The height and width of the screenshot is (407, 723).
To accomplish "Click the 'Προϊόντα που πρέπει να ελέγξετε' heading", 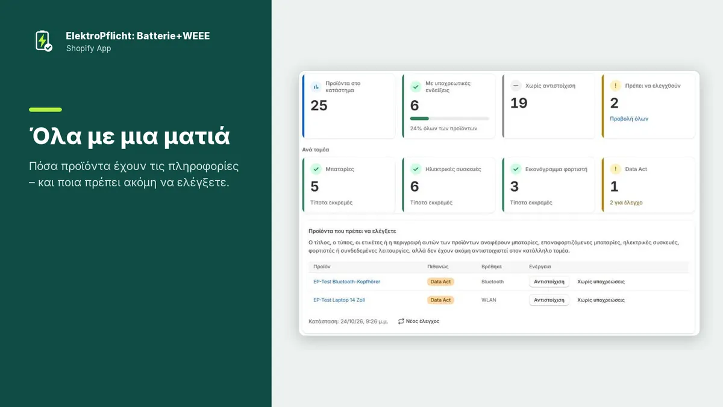I will pos(352,231).
